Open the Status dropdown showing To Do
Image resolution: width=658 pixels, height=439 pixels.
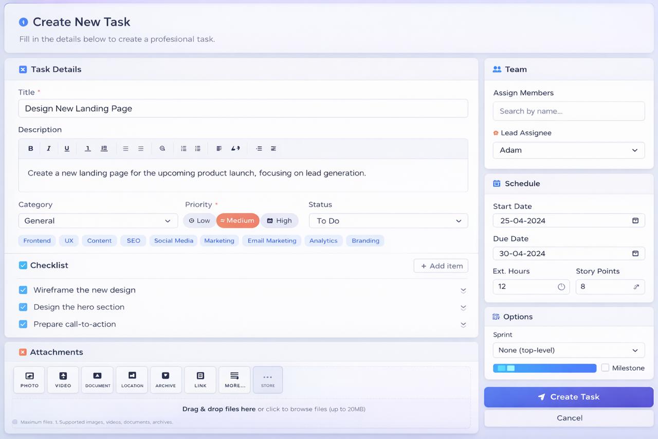pyautogui.click(x=389, y=220)
